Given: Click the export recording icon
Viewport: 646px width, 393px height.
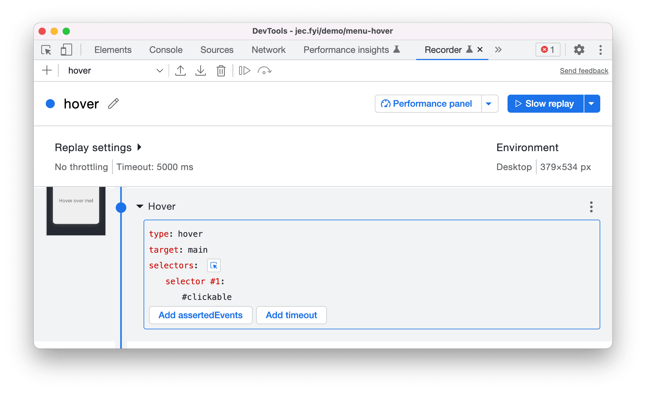Looking at the screenshot, I should (x=180, y=70).
